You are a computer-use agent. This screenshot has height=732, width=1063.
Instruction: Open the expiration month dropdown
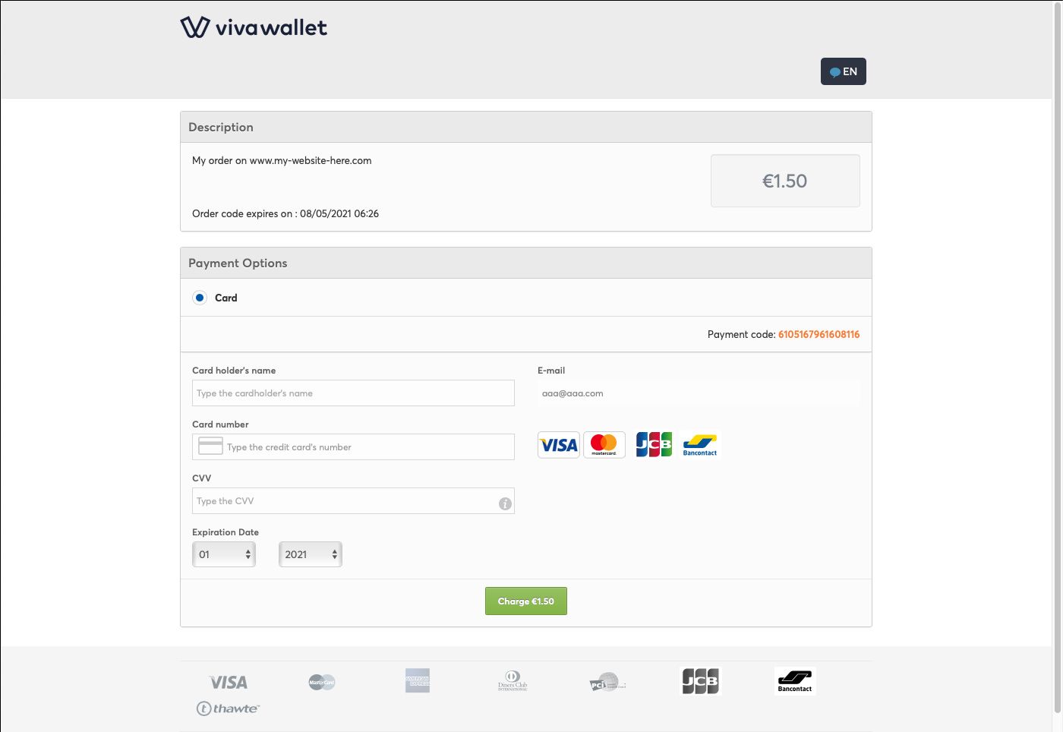click(224, 554)
